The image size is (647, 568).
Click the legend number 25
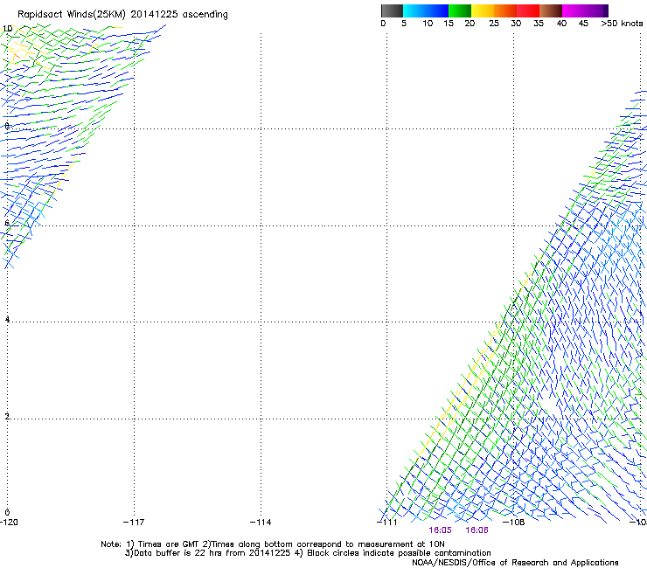click(494, 24)
